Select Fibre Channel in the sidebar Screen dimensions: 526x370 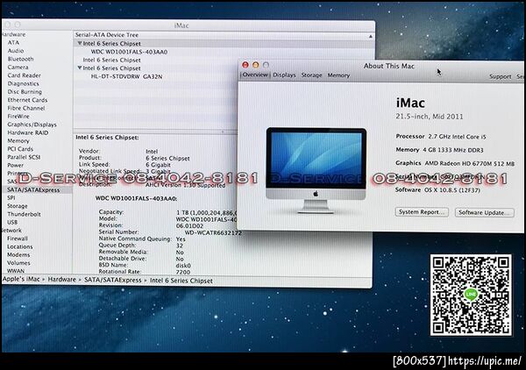pos(26,108)
